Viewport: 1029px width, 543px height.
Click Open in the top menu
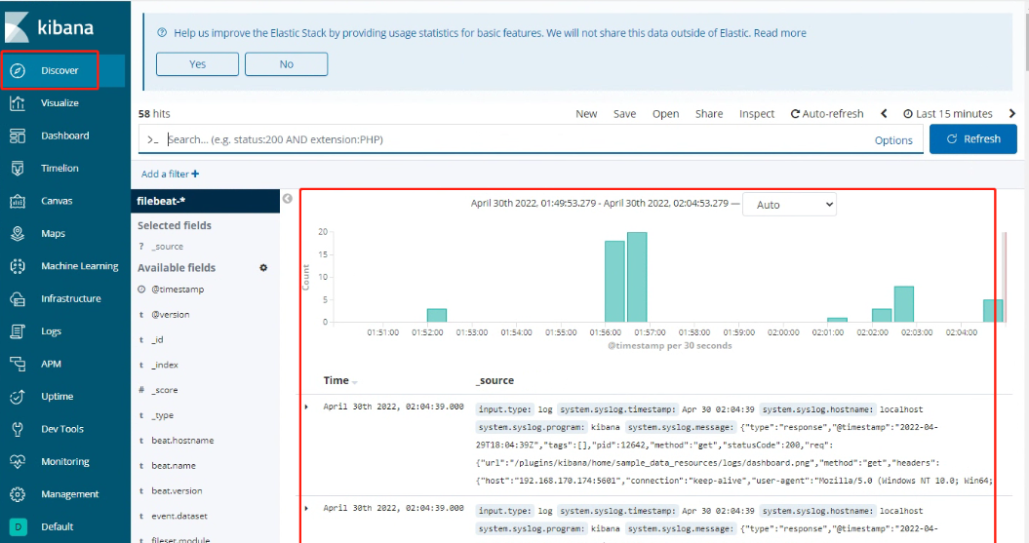point(665,113)
